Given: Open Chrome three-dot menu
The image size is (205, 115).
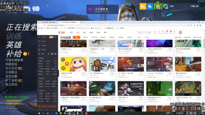Looking at the screenshot, I should (x=203, y=25).
